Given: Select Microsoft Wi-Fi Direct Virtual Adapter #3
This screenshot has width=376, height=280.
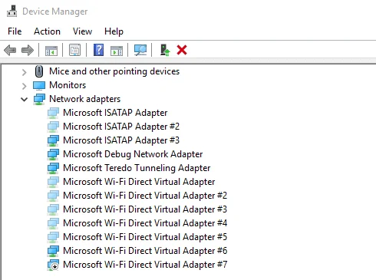Looking at the screenshot, I should tap(145, 209).
